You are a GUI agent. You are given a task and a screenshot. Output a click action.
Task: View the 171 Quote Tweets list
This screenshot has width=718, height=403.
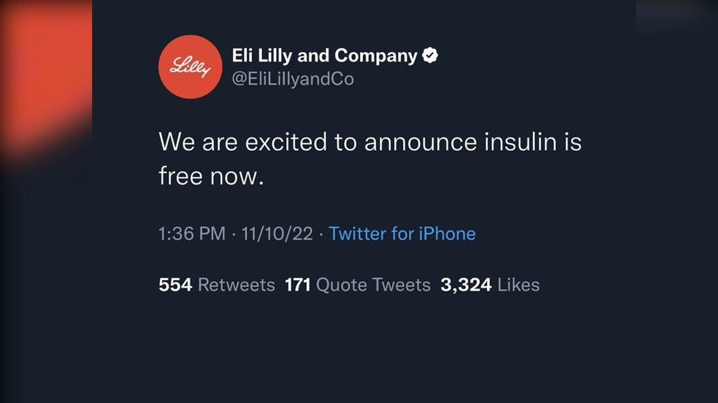(x=358, y=285)
